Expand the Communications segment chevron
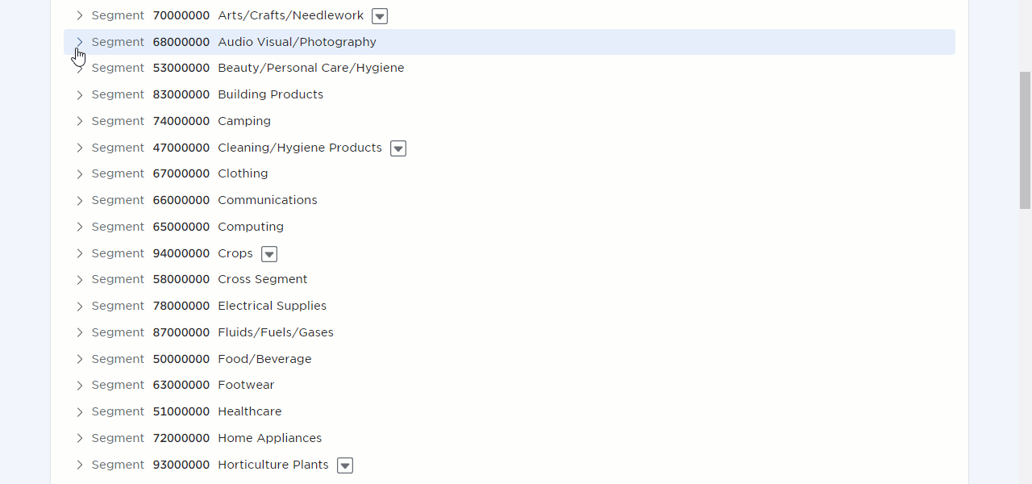The image size is (1032, 484). [79, 200]
